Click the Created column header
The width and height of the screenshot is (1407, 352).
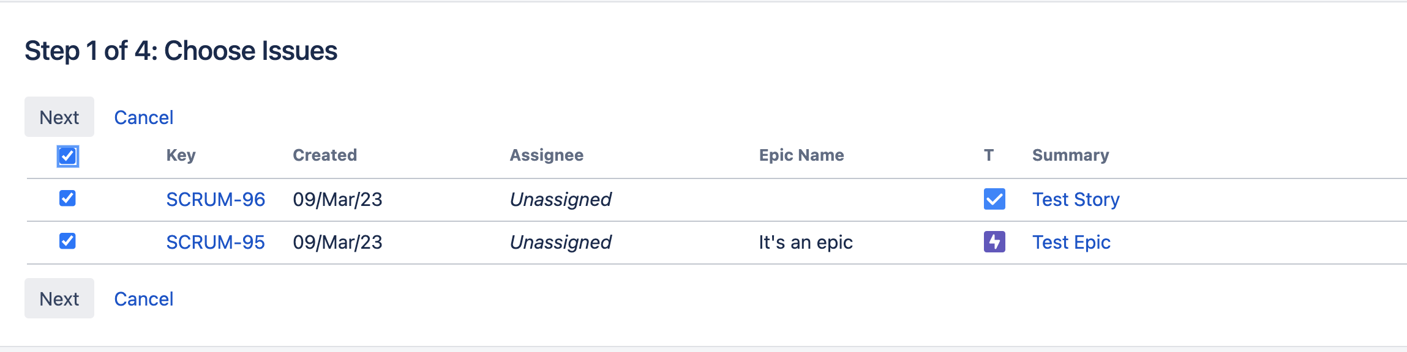325,155
